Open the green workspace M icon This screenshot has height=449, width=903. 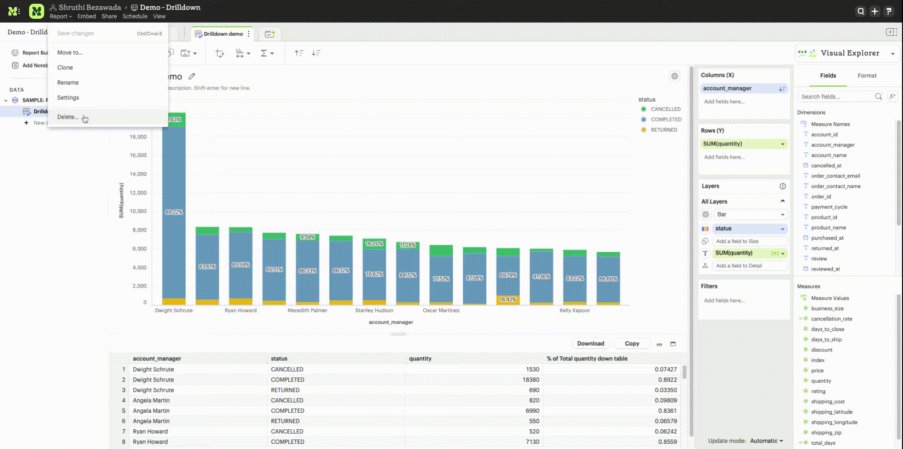tap(36, 11)
